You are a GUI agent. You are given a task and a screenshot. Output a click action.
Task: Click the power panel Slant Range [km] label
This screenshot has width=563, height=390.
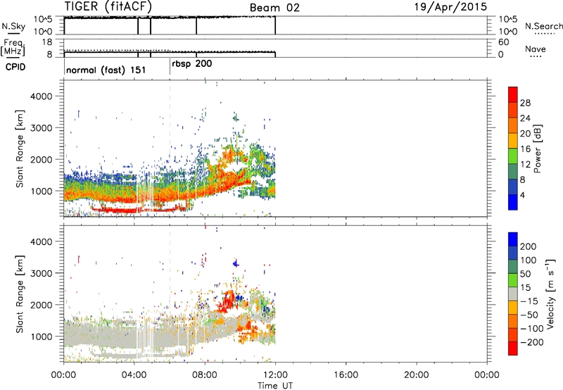[20, 149]
